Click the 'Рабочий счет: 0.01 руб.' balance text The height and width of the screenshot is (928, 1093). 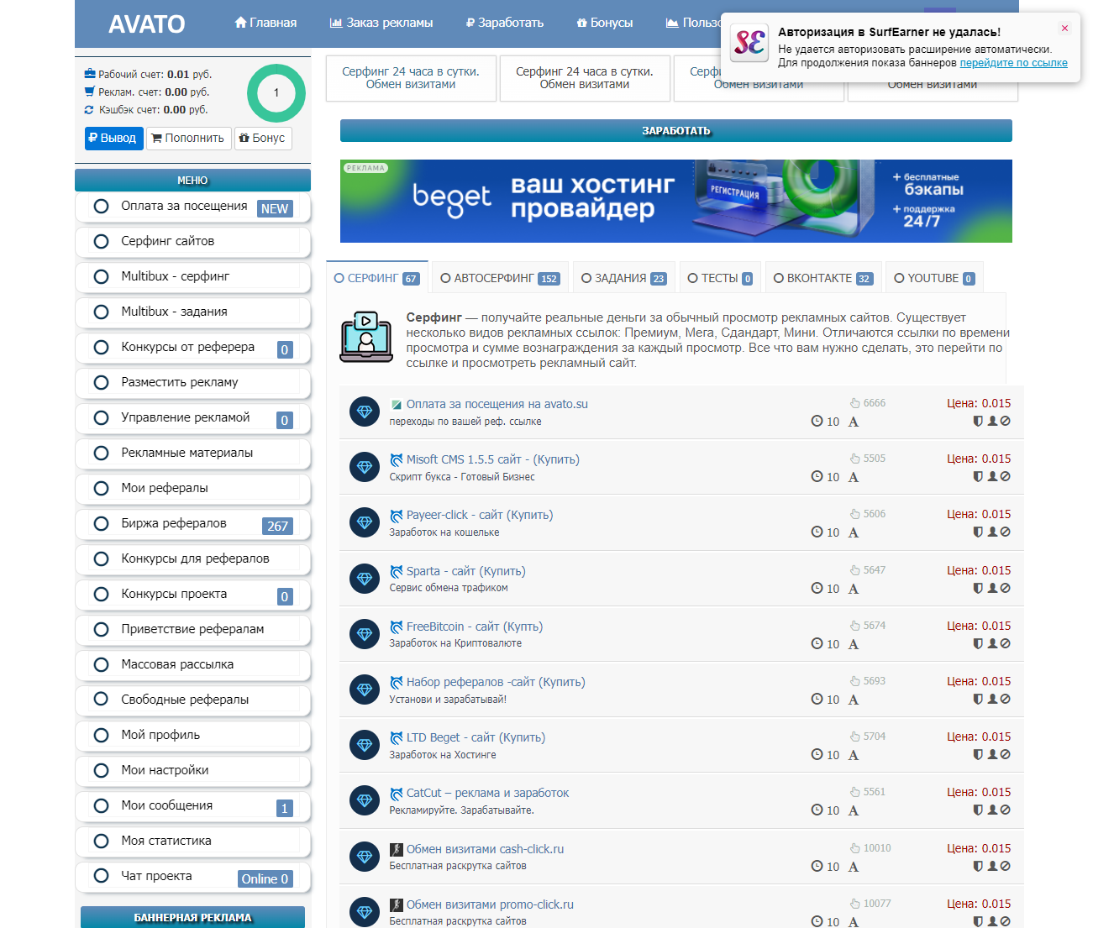pos(155,74)
